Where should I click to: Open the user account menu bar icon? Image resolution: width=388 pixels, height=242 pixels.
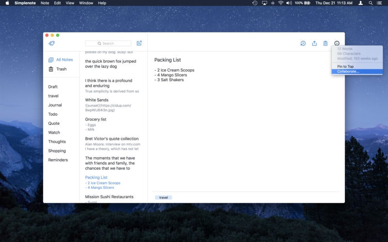pyautogui.click(x=360, y=3)
